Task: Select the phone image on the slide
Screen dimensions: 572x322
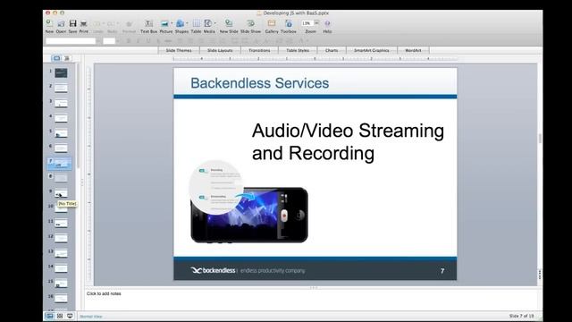Action: pyautogui.click(x=249, y=215)
